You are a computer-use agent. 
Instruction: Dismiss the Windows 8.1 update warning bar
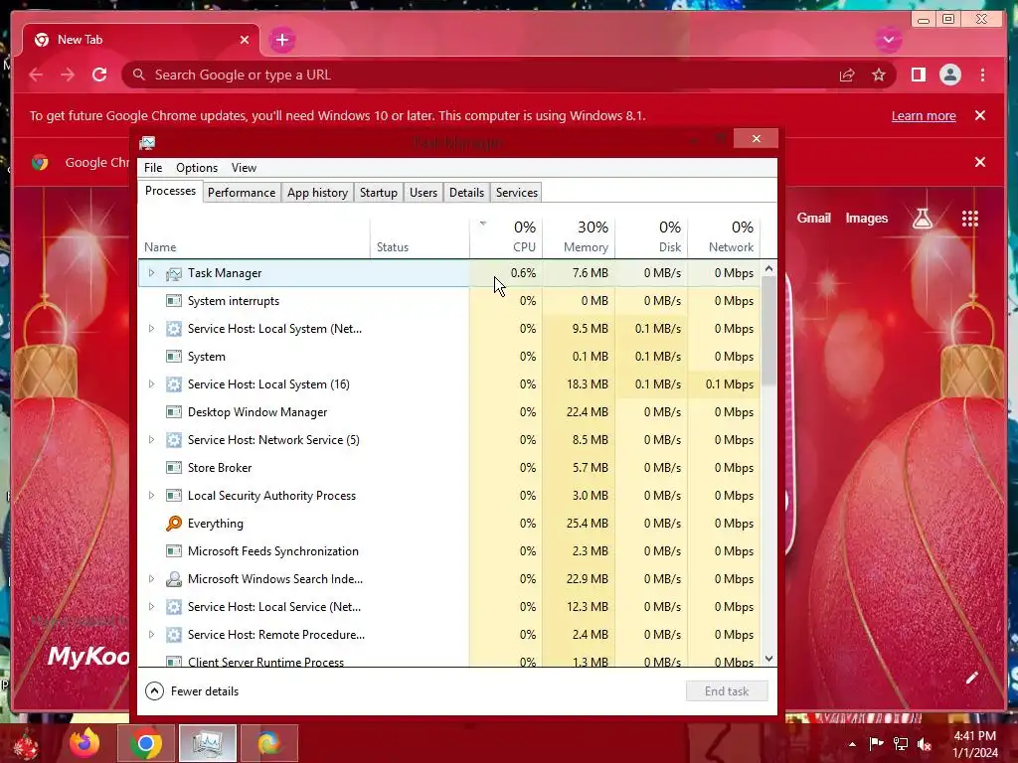point(979,115)
